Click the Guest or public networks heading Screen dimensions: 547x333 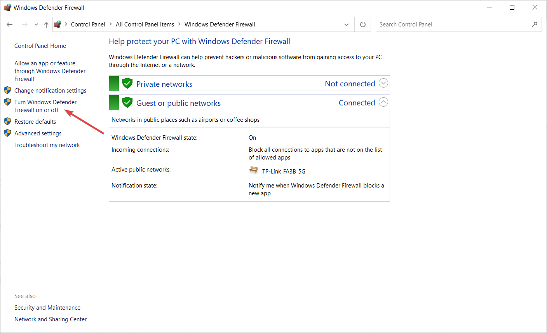[x=178, y=103]
